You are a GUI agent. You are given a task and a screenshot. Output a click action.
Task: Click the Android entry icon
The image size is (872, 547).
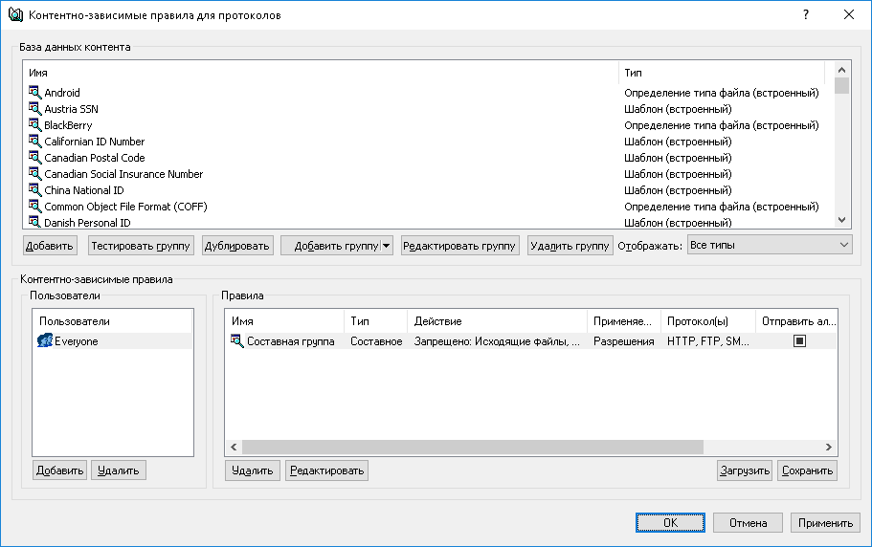tap(35, 93)
